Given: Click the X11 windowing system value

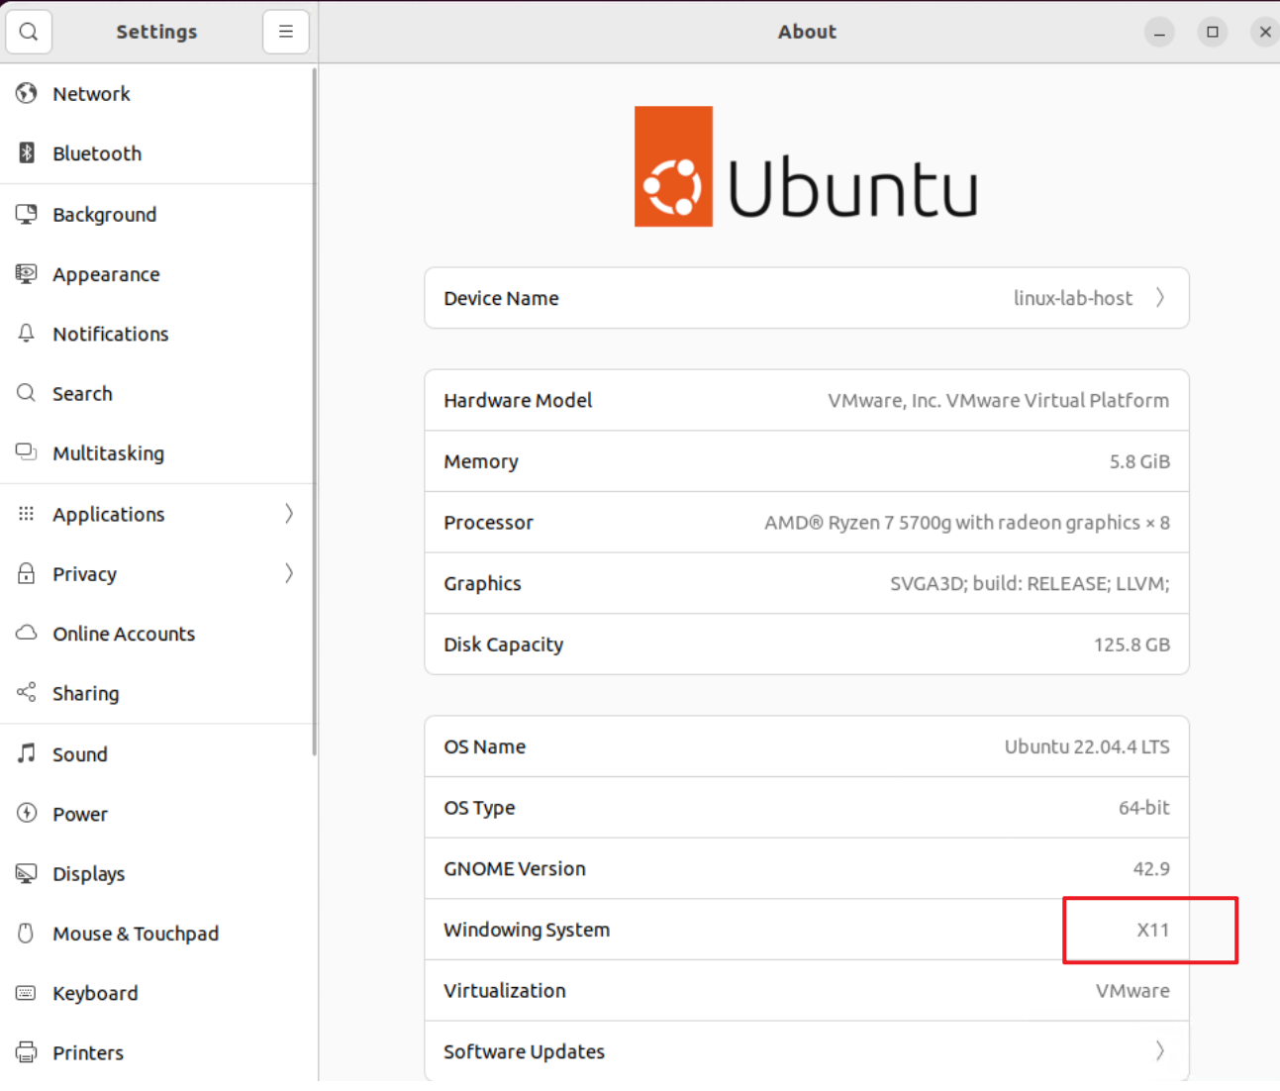Looking at the screenshot, I should pyautogui.click(x=1152, y=930).
